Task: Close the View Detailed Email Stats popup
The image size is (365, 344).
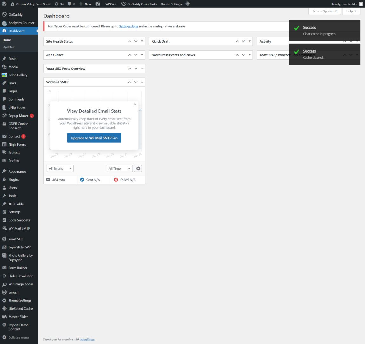Action: [135, 104]
